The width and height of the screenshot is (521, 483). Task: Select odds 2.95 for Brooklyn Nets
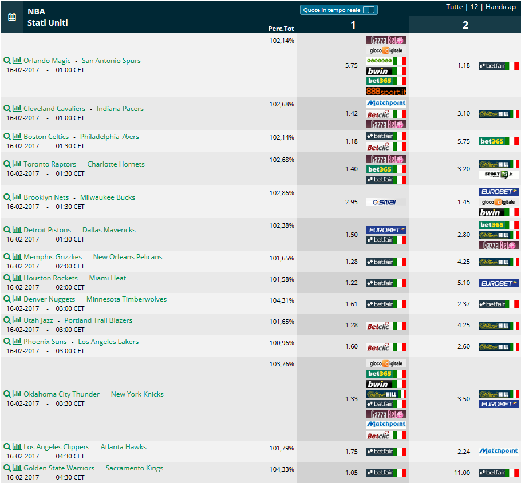pyautogui.click(x=351, y=202)
